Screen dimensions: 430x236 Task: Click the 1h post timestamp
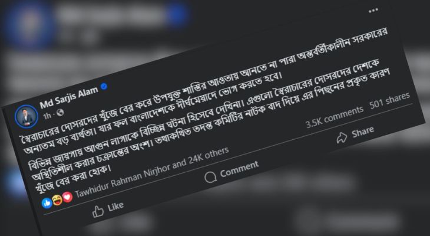[47, 116]
